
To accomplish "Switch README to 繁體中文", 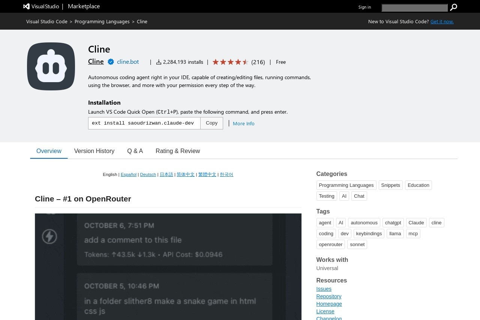I will (x=207, y=174).
